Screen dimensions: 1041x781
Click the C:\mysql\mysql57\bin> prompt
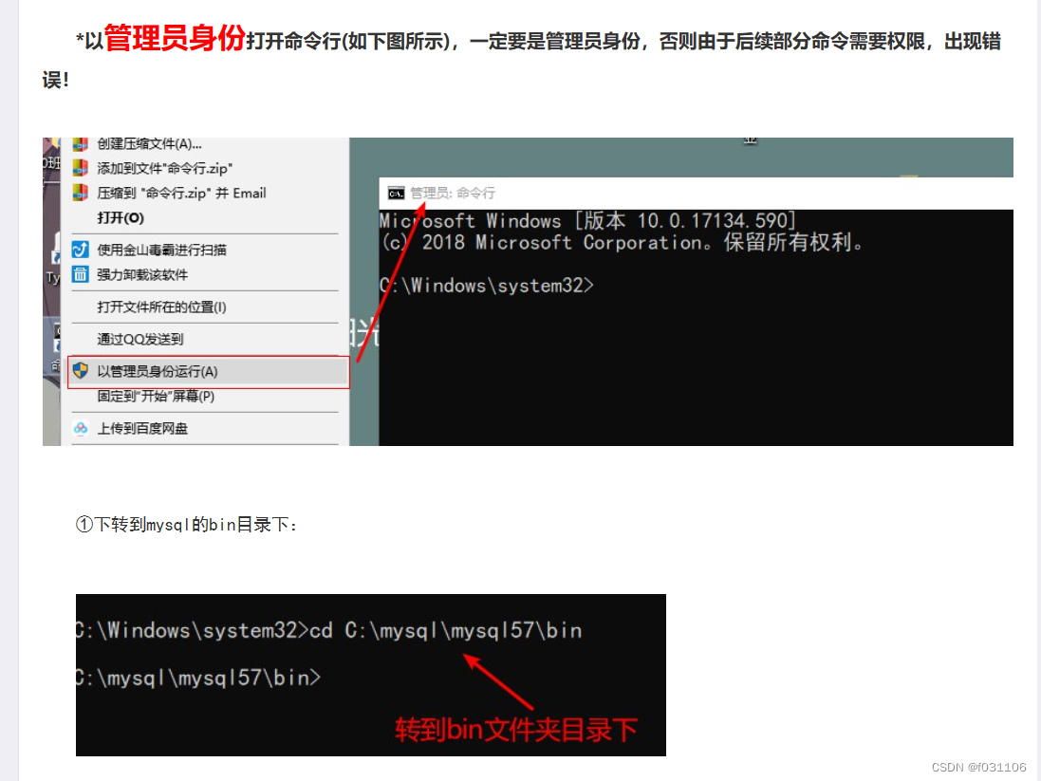[x=198, y=678]
